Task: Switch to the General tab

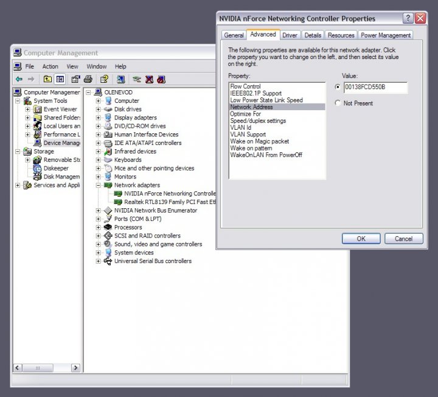Action: [x=234, y=35]
